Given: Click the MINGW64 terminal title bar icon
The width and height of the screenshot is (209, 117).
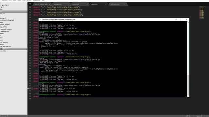Looking at the screenshot, I should click(40, 19).
